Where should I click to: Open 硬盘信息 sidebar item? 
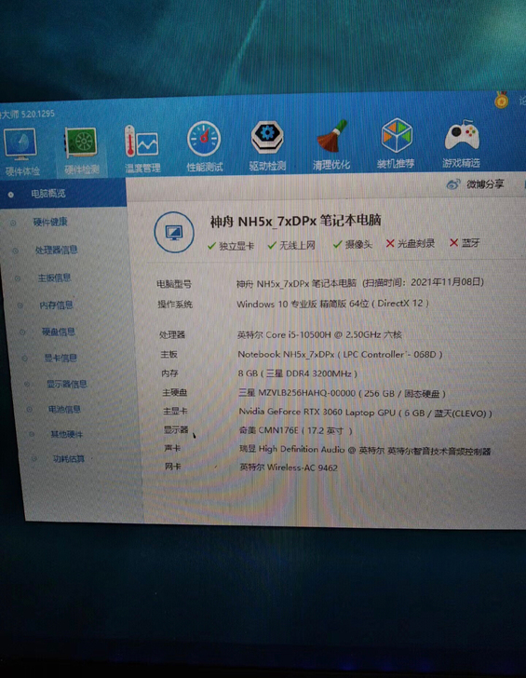[x=59, y=332]
